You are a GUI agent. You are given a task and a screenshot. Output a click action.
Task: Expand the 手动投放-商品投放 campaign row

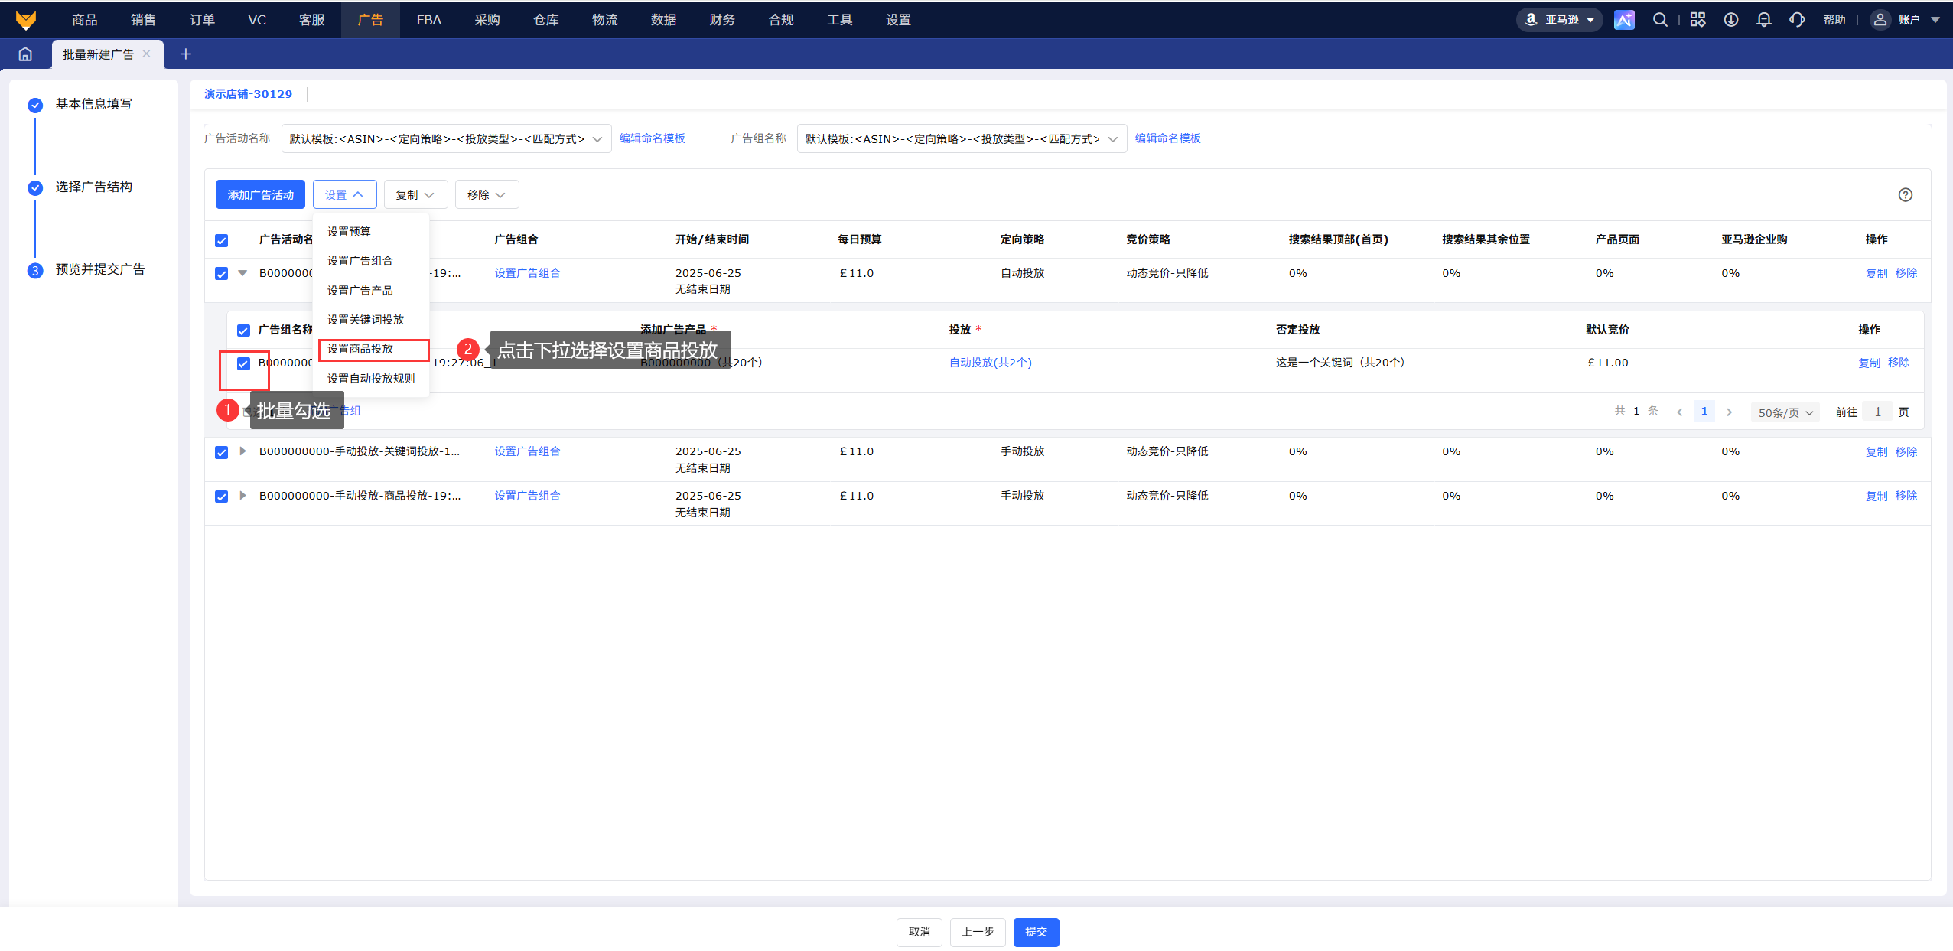click(x=242, y=496)
